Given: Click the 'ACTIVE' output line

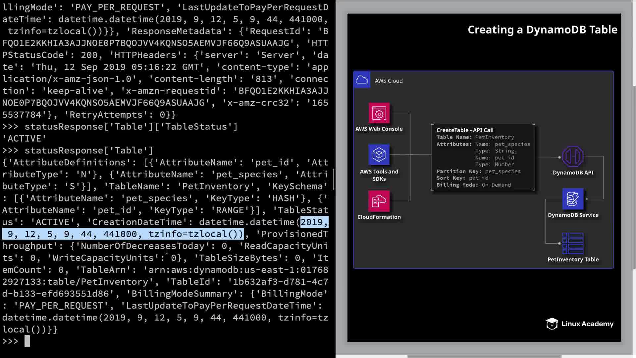Looking at the screenshot, I should coord(25,139).
